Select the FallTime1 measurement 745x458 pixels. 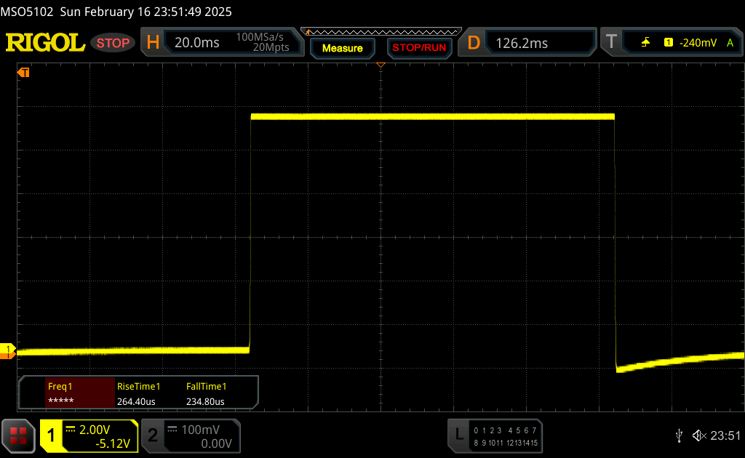click(x=206, y=386)
